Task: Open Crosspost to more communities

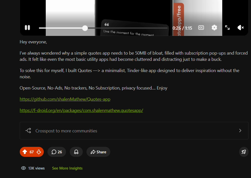Action: 134,131
